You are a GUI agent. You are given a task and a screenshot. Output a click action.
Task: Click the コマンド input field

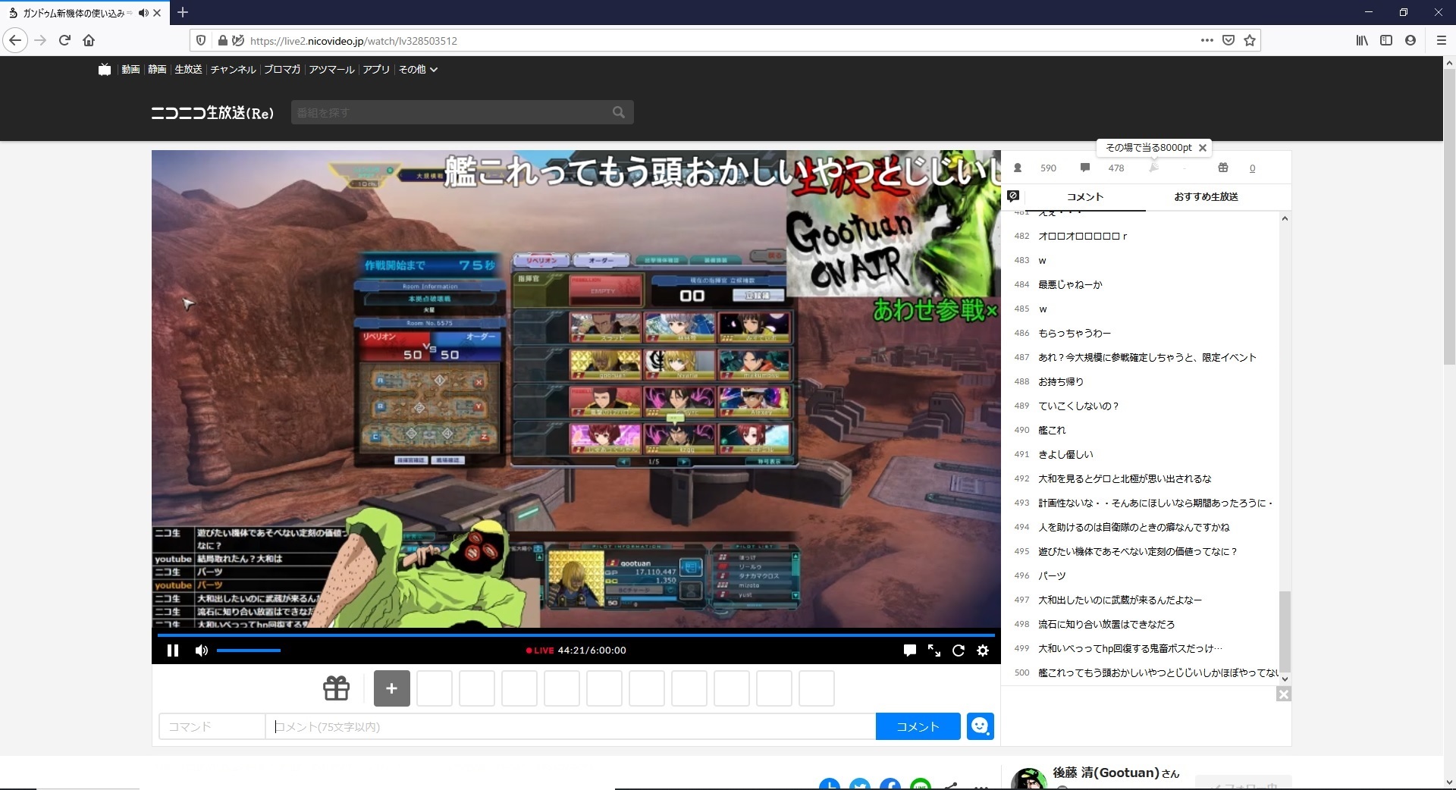click(x=212, y=726)
